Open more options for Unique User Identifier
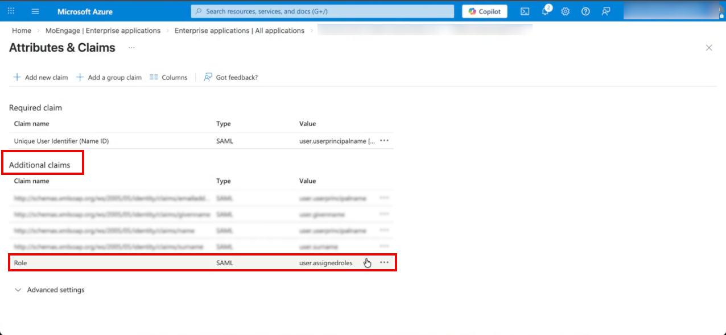Screen dimensions: 726x335 point(384,141)
